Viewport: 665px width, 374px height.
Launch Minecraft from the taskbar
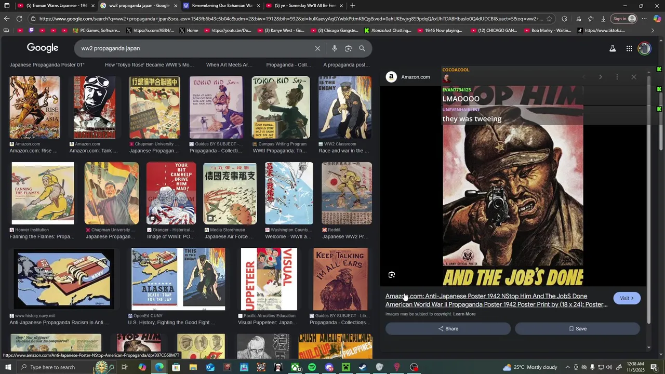(x=346, y=367)
